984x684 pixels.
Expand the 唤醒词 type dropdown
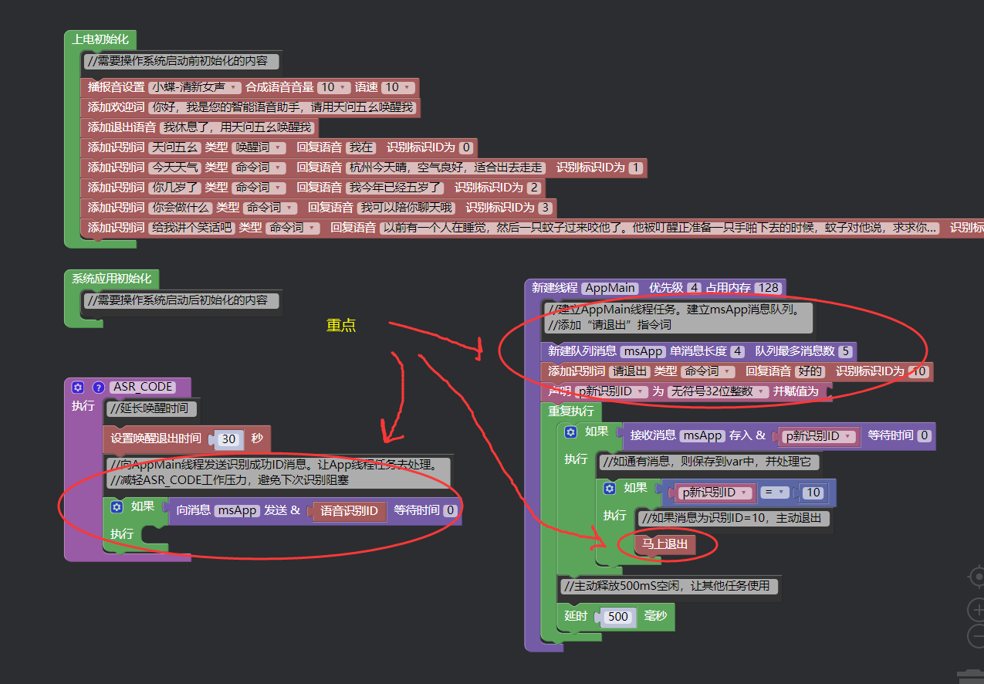258,147
